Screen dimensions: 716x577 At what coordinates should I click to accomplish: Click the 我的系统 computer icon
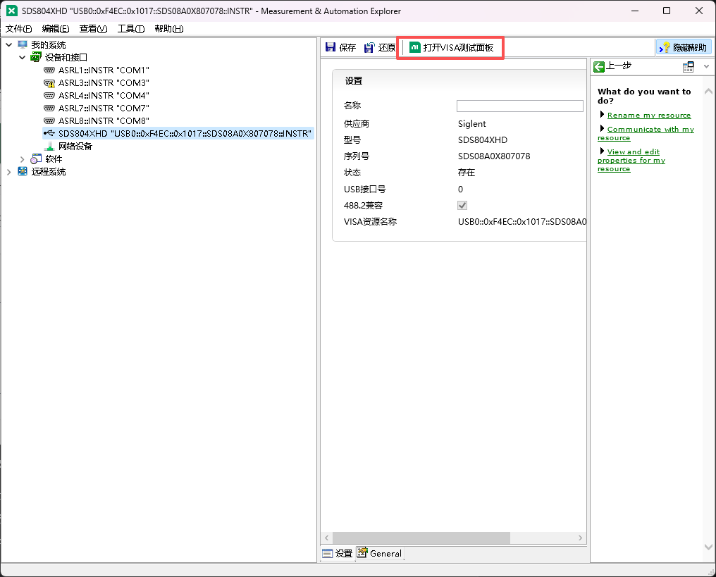pos(23,44)
